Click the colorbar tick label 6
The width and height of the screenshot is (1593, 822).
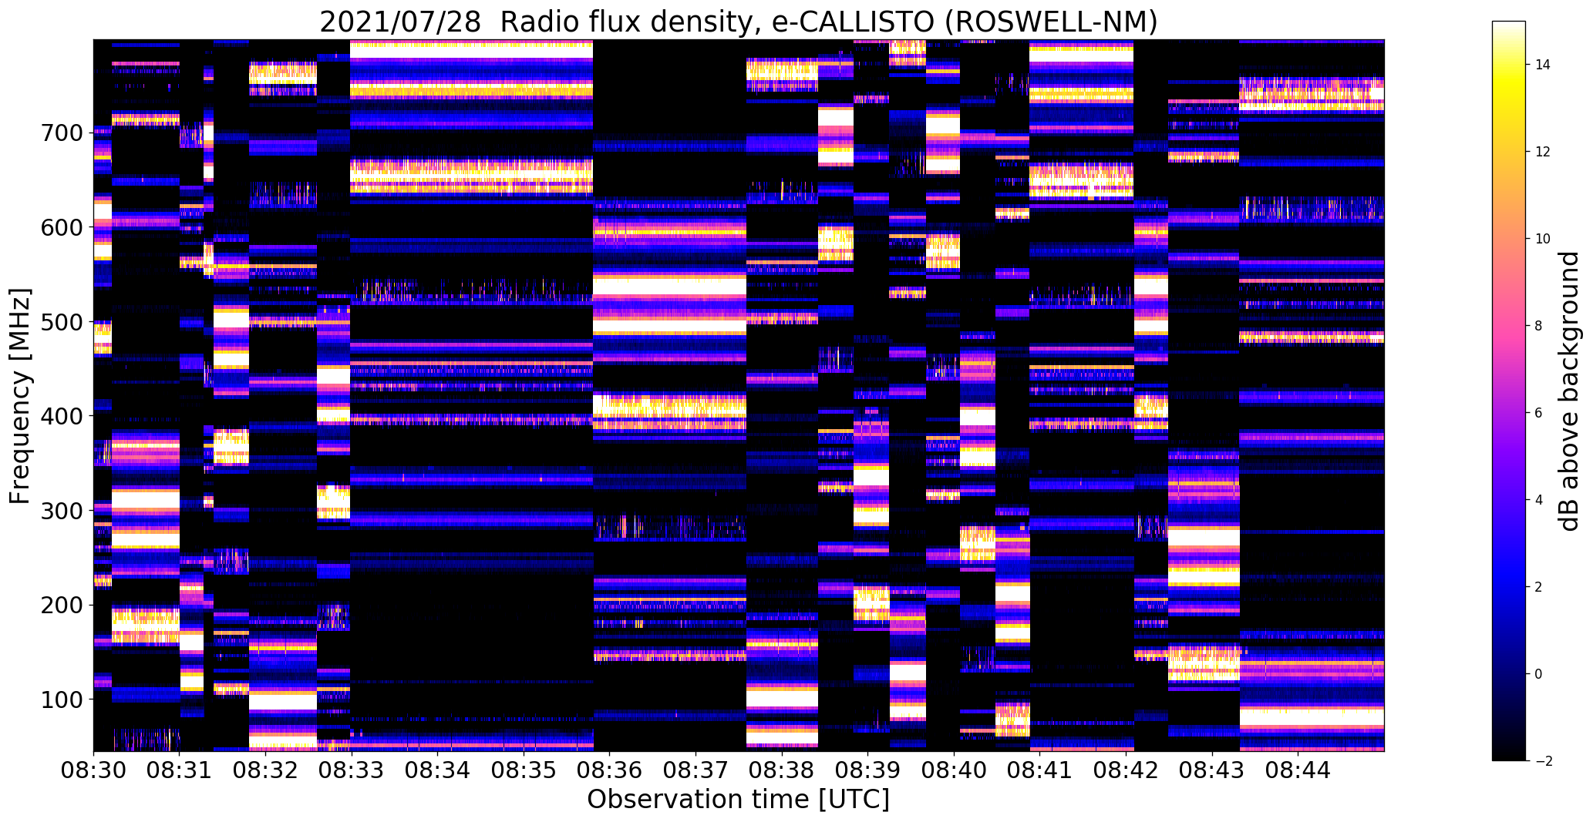point(1538,413)
